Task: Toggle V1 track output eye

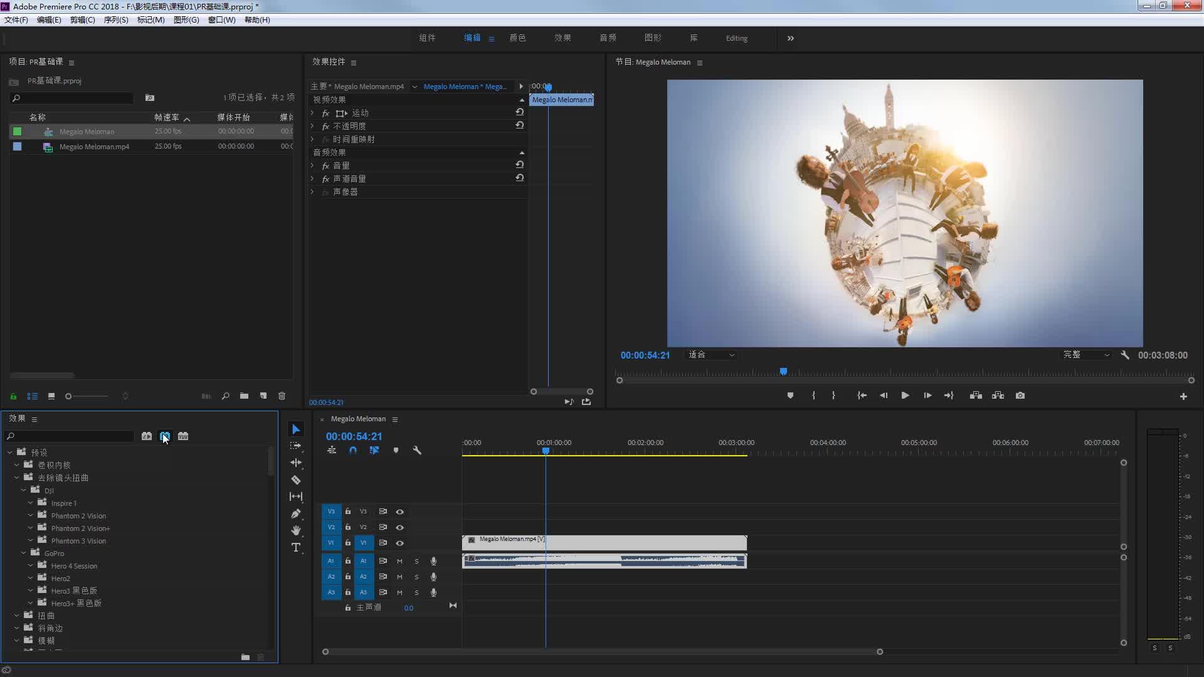Action: point(399,543)
